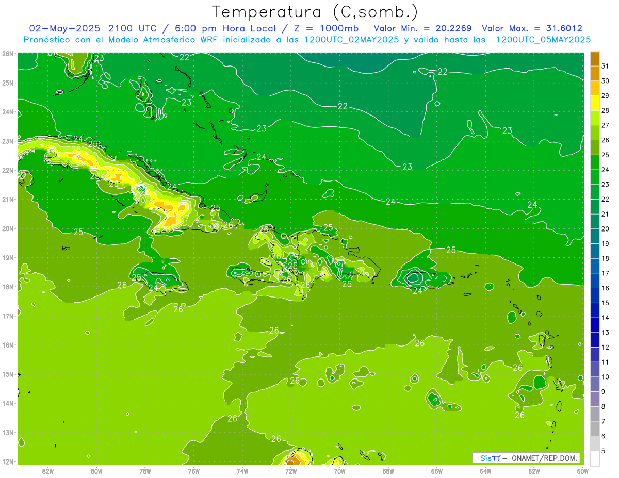This screenshot has height=478, width=619.
Task: Click the latitude label "15N"
Action: pyautogui.click(x=8, y=374)
